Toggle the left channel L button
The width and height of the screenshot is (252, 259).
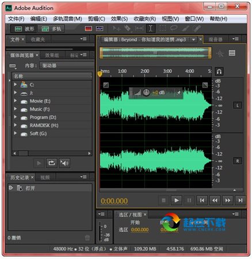pyautogui.click(x=238, y=105)
